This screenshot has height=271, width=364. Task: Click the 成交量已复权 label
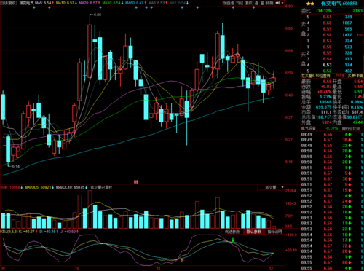101,187
